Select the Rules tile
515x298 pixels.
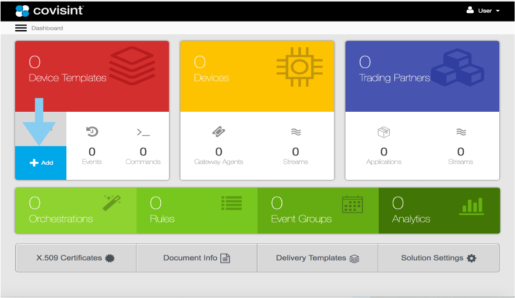tap(197, 211)
